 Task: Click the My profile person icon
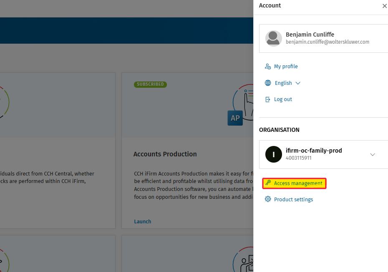point(268,66)
